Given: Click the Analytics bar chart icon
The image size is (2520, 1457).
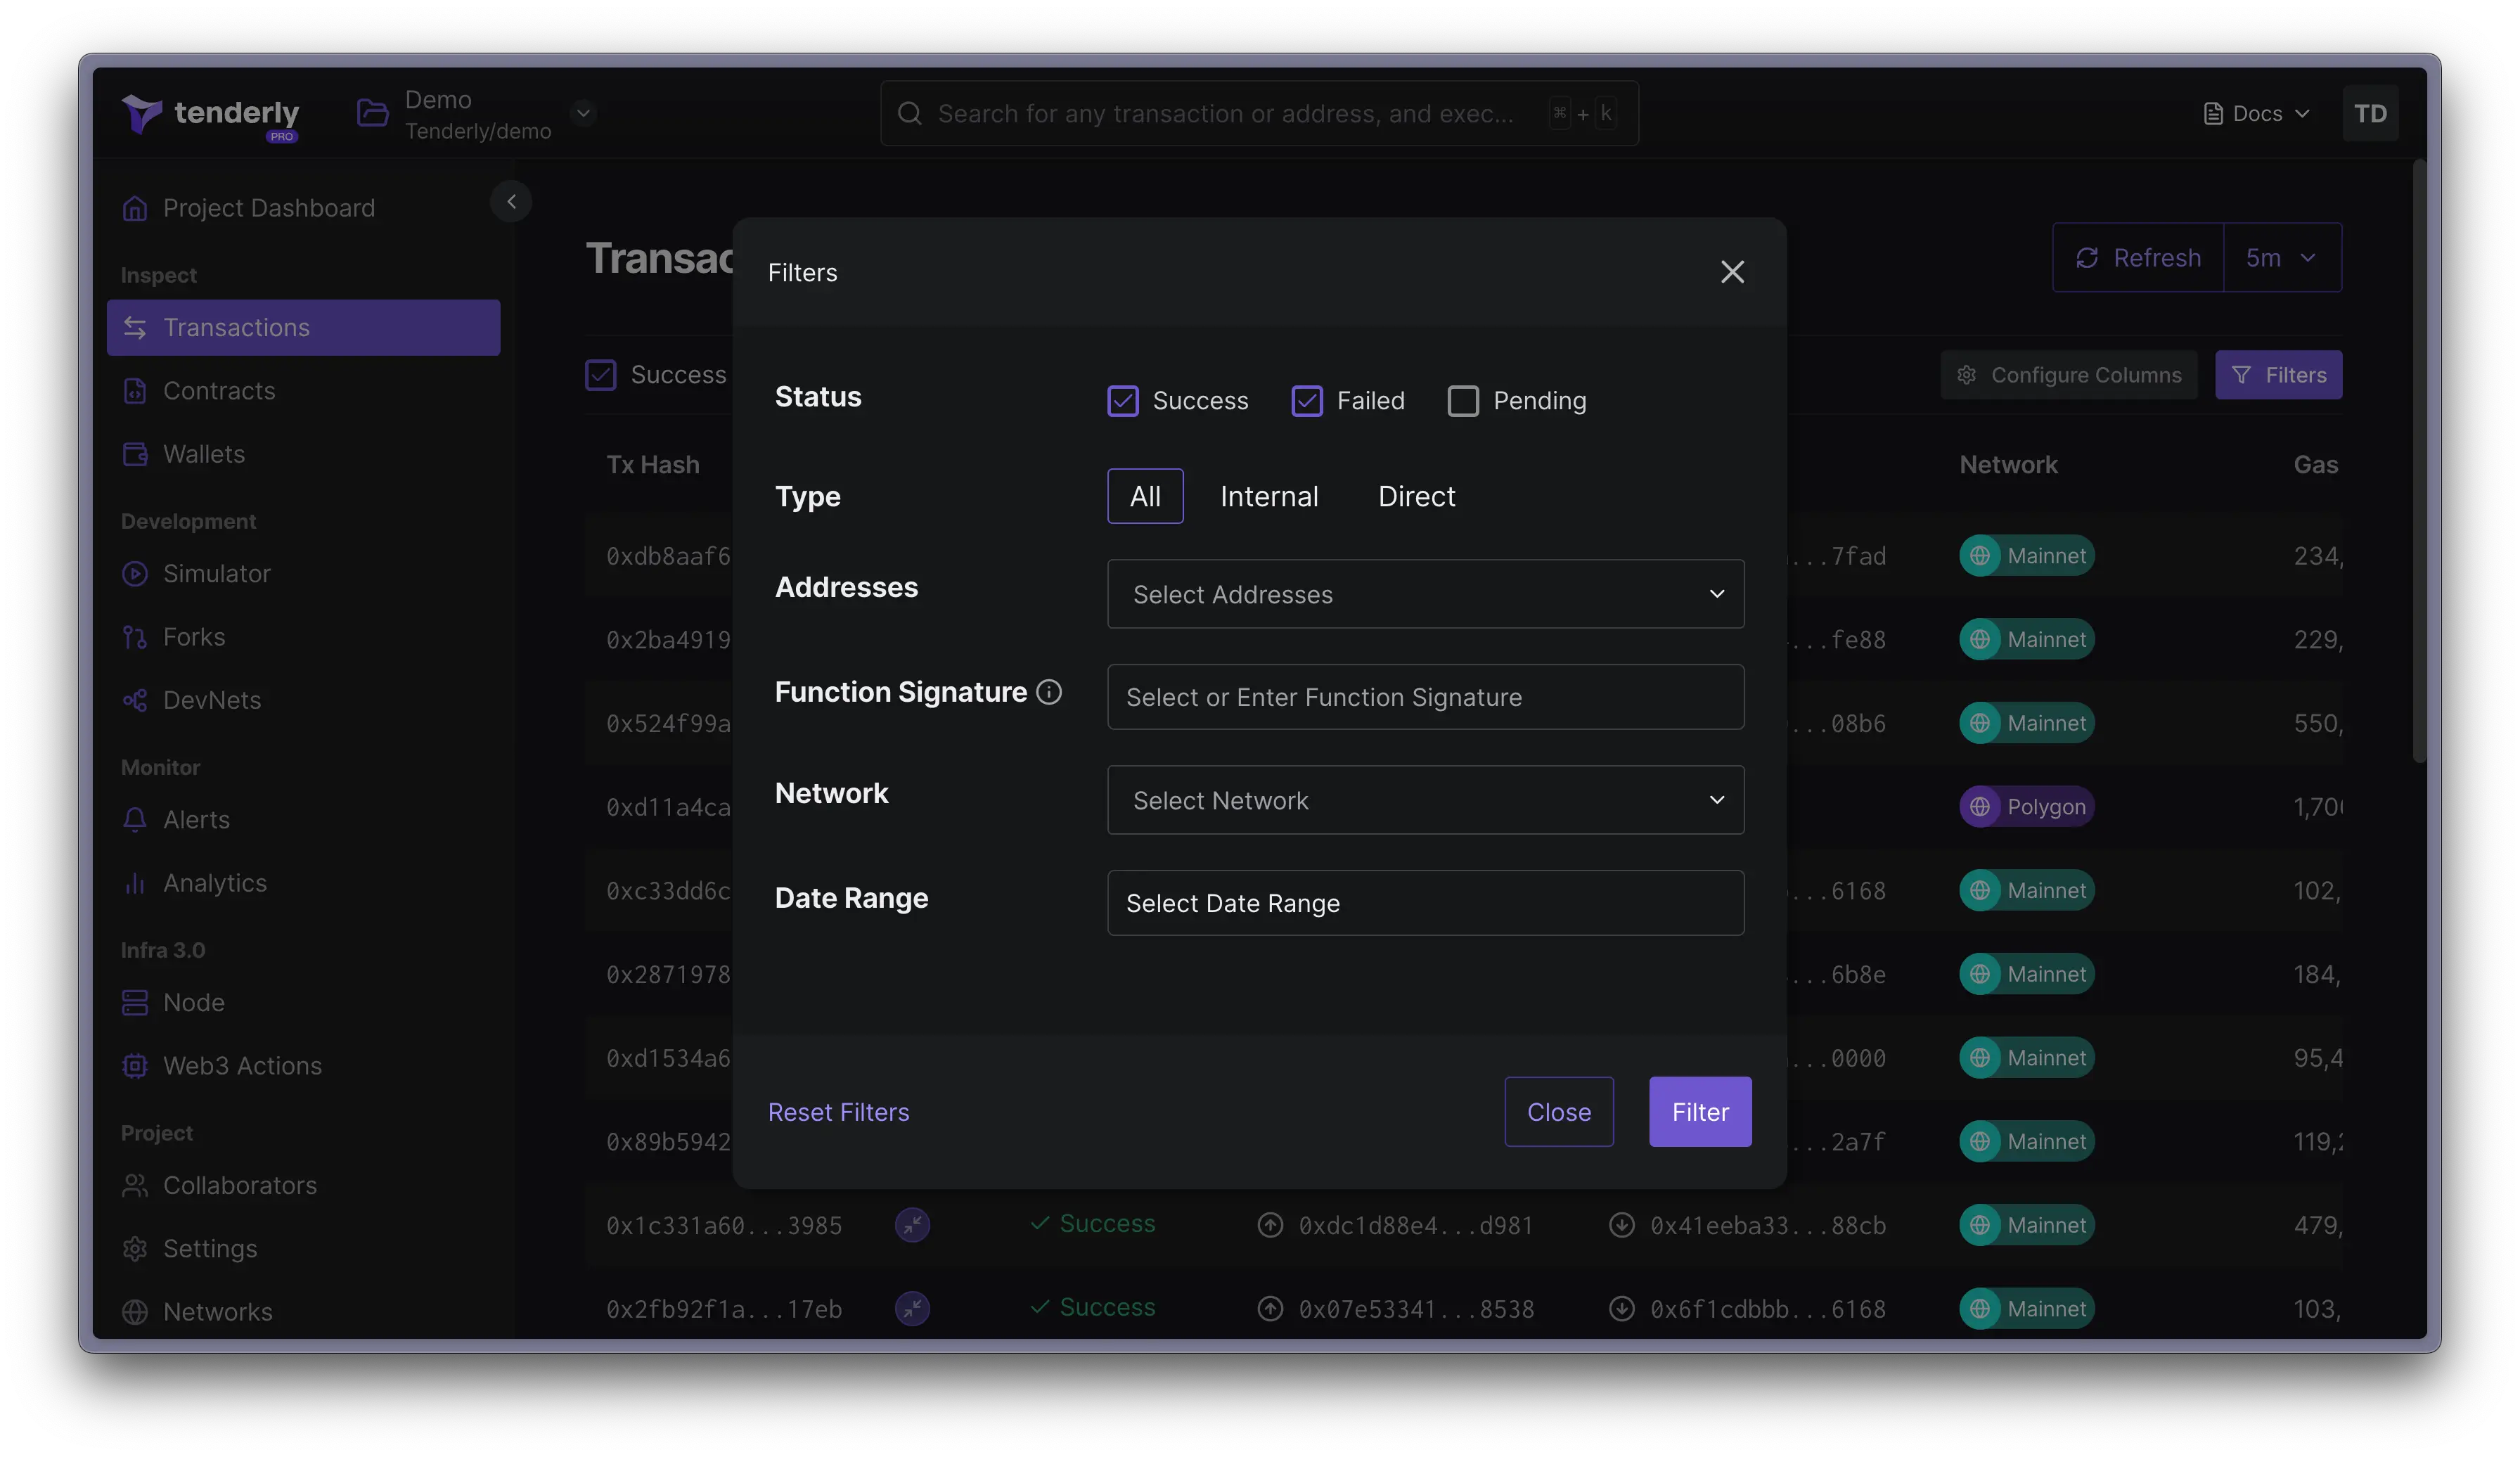Looking at the screenshot, I should [135, 883].
